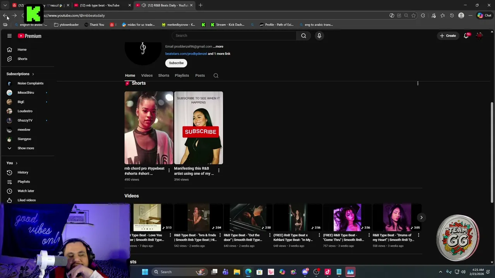Open 'ytdownloader' bookmark
495x278 pixels.
[67, 25]
